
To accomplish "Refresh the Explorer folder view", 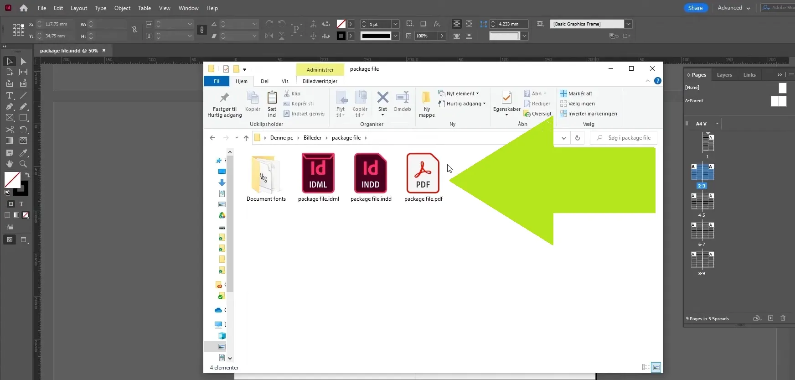I will pos(577,138).
